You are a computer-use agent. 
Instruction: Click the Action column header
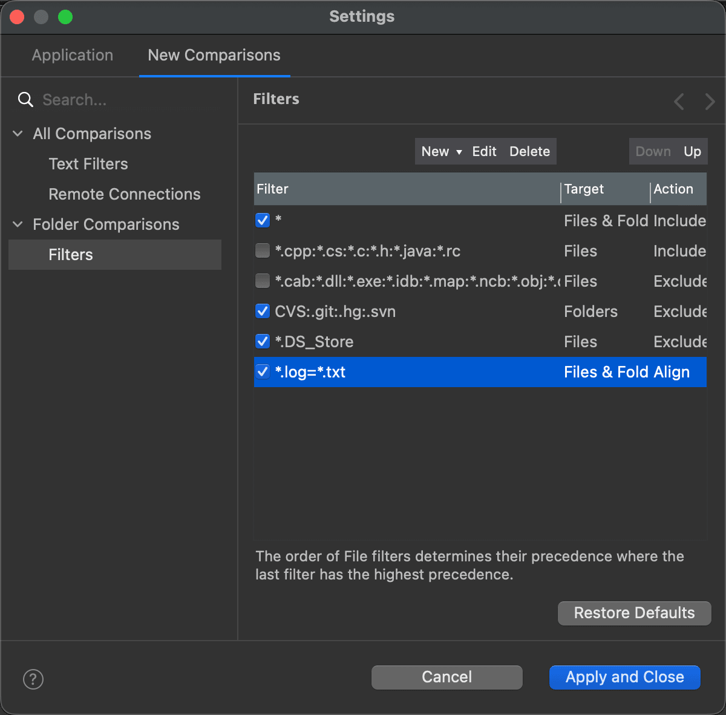coord(678,189)
